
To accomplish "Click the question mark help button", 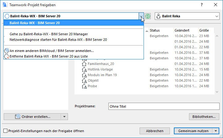I will pyautogui.click(x=202, y=5).
